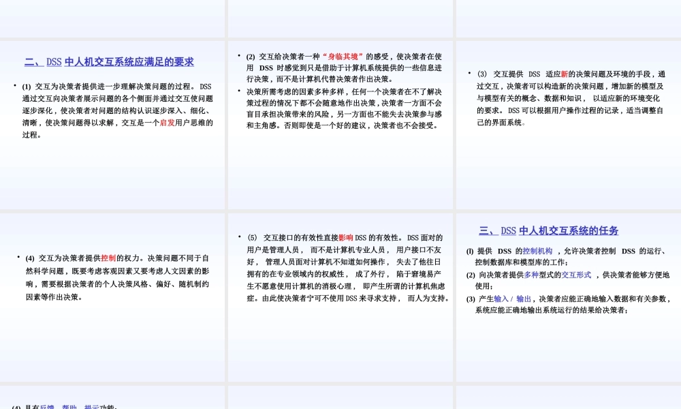Viewport: 681px width, 409px height.
Task: Click red text “身临其境”
Action: (x=343, y=57)
